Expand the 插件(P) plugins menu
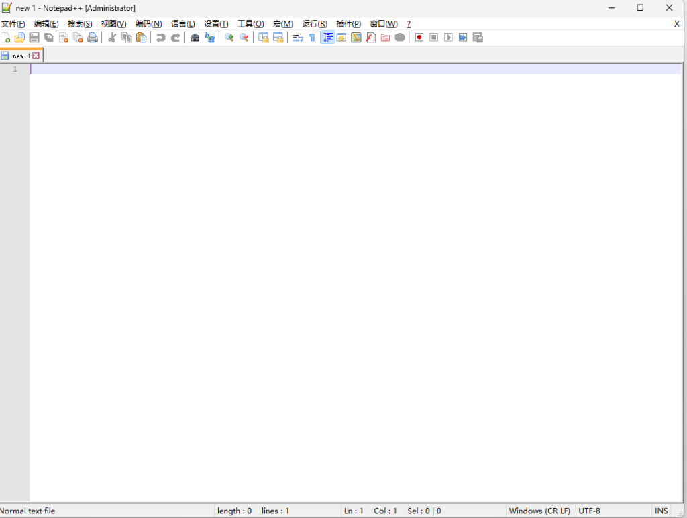Screen dimensions: 687x518 [x=348, y=24]
